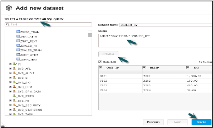
Task: Expand the _SYS_SECURITY schema node
Action: [x=10, y=105]
